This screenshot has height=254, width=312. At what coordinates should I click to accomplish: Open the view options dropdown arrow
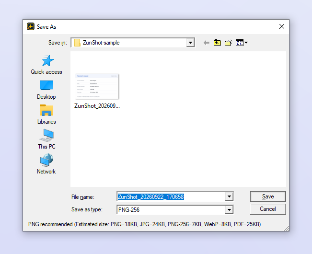[x=246, y=43]
